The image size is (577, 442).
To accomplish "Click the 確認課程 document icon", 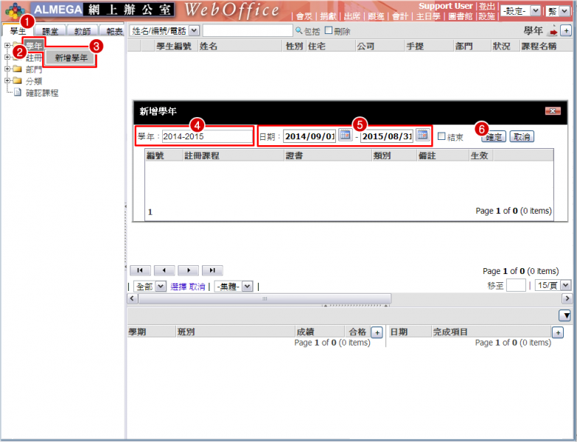I will [x=18, y=92].
